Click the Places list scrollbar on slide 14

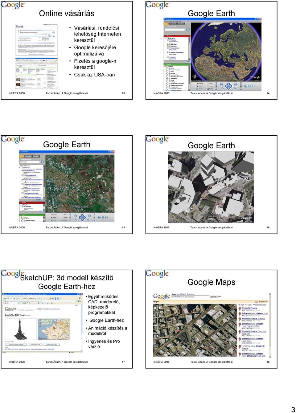[189, 49]
